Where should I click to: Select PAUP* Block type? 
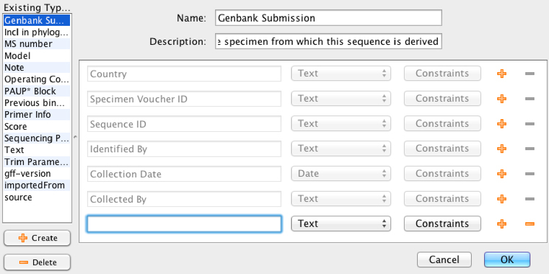[37, 91]
